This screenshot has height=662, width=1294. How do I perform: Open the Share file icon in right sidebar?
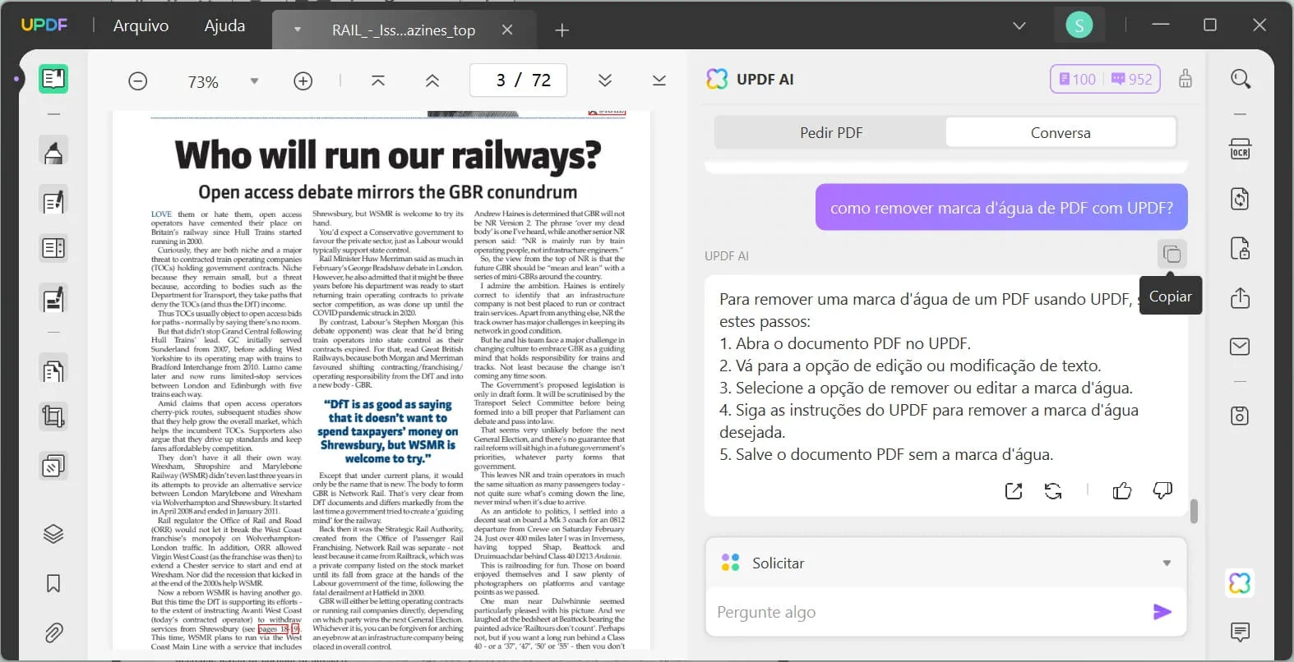click(1240, 297)
